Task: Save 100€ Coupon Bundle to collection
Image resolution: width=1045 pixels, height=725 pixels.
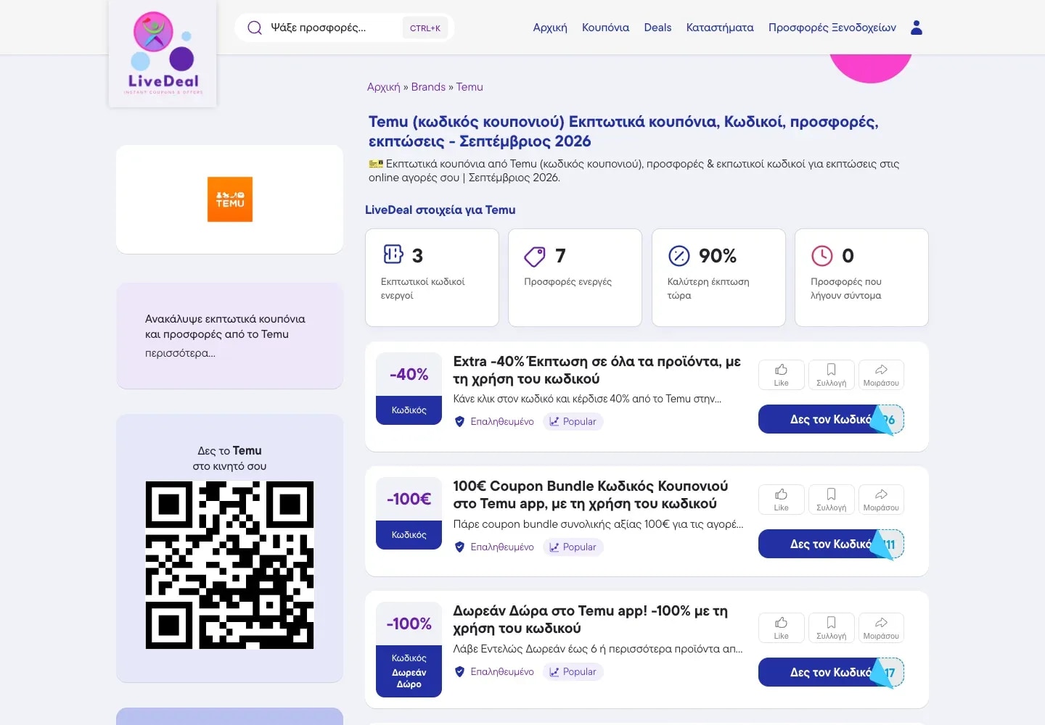Action: click(832, 500)
